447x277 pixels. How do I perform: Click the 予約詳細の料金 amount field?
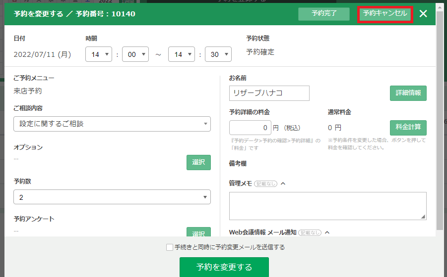click(250, 128)
